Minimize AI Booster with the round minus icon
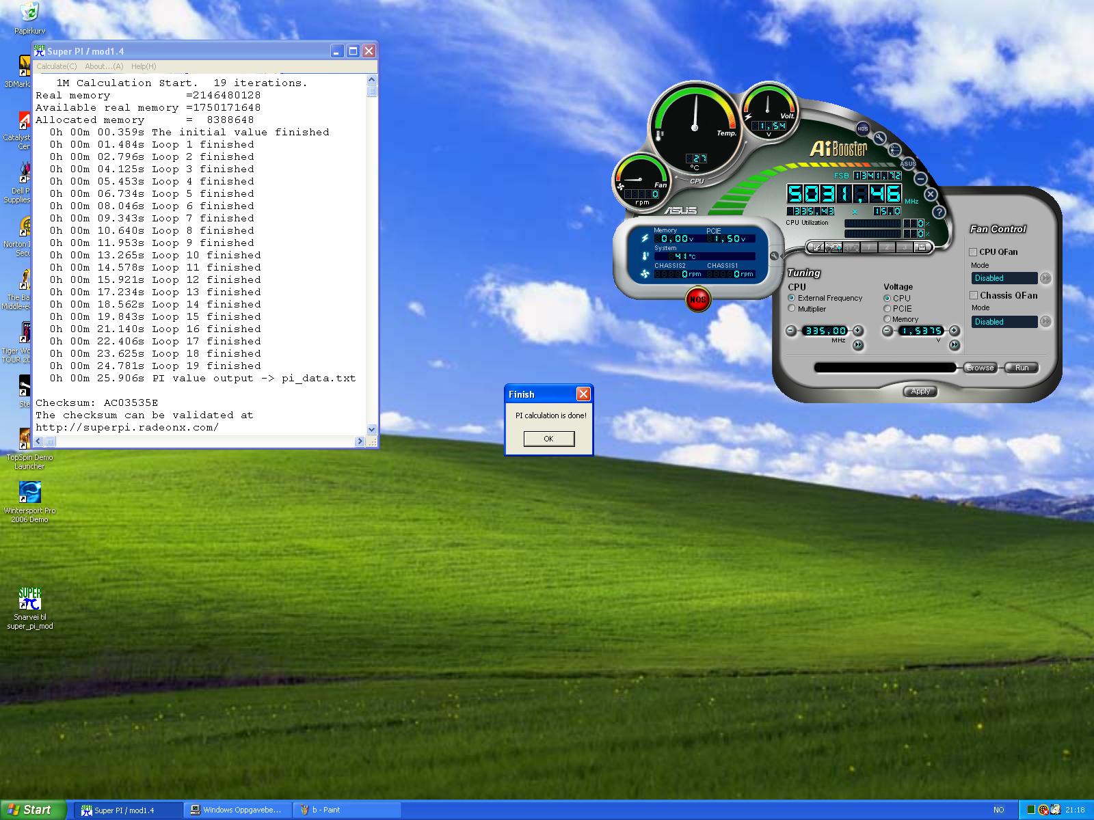The image size is (1094, 820). (x=921, y=178)
